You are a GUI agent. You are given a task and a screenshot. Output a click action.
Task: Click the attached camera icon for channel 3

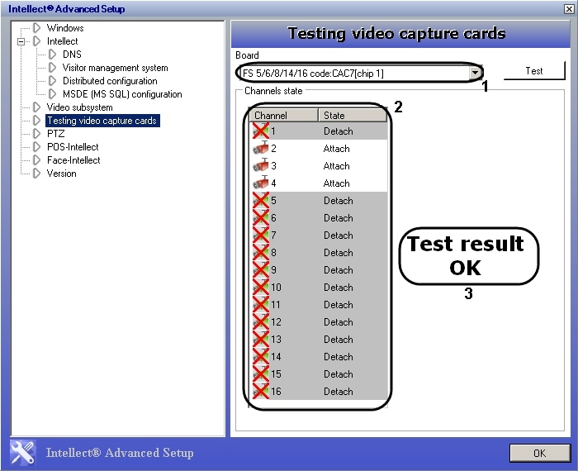pos(261,165)
